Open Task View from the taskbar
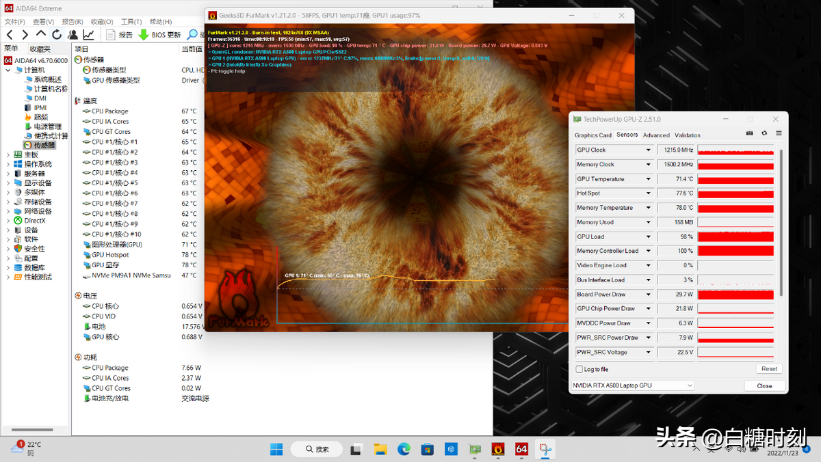The width and height of the screenshot is (821, 462). coord(356,449)
